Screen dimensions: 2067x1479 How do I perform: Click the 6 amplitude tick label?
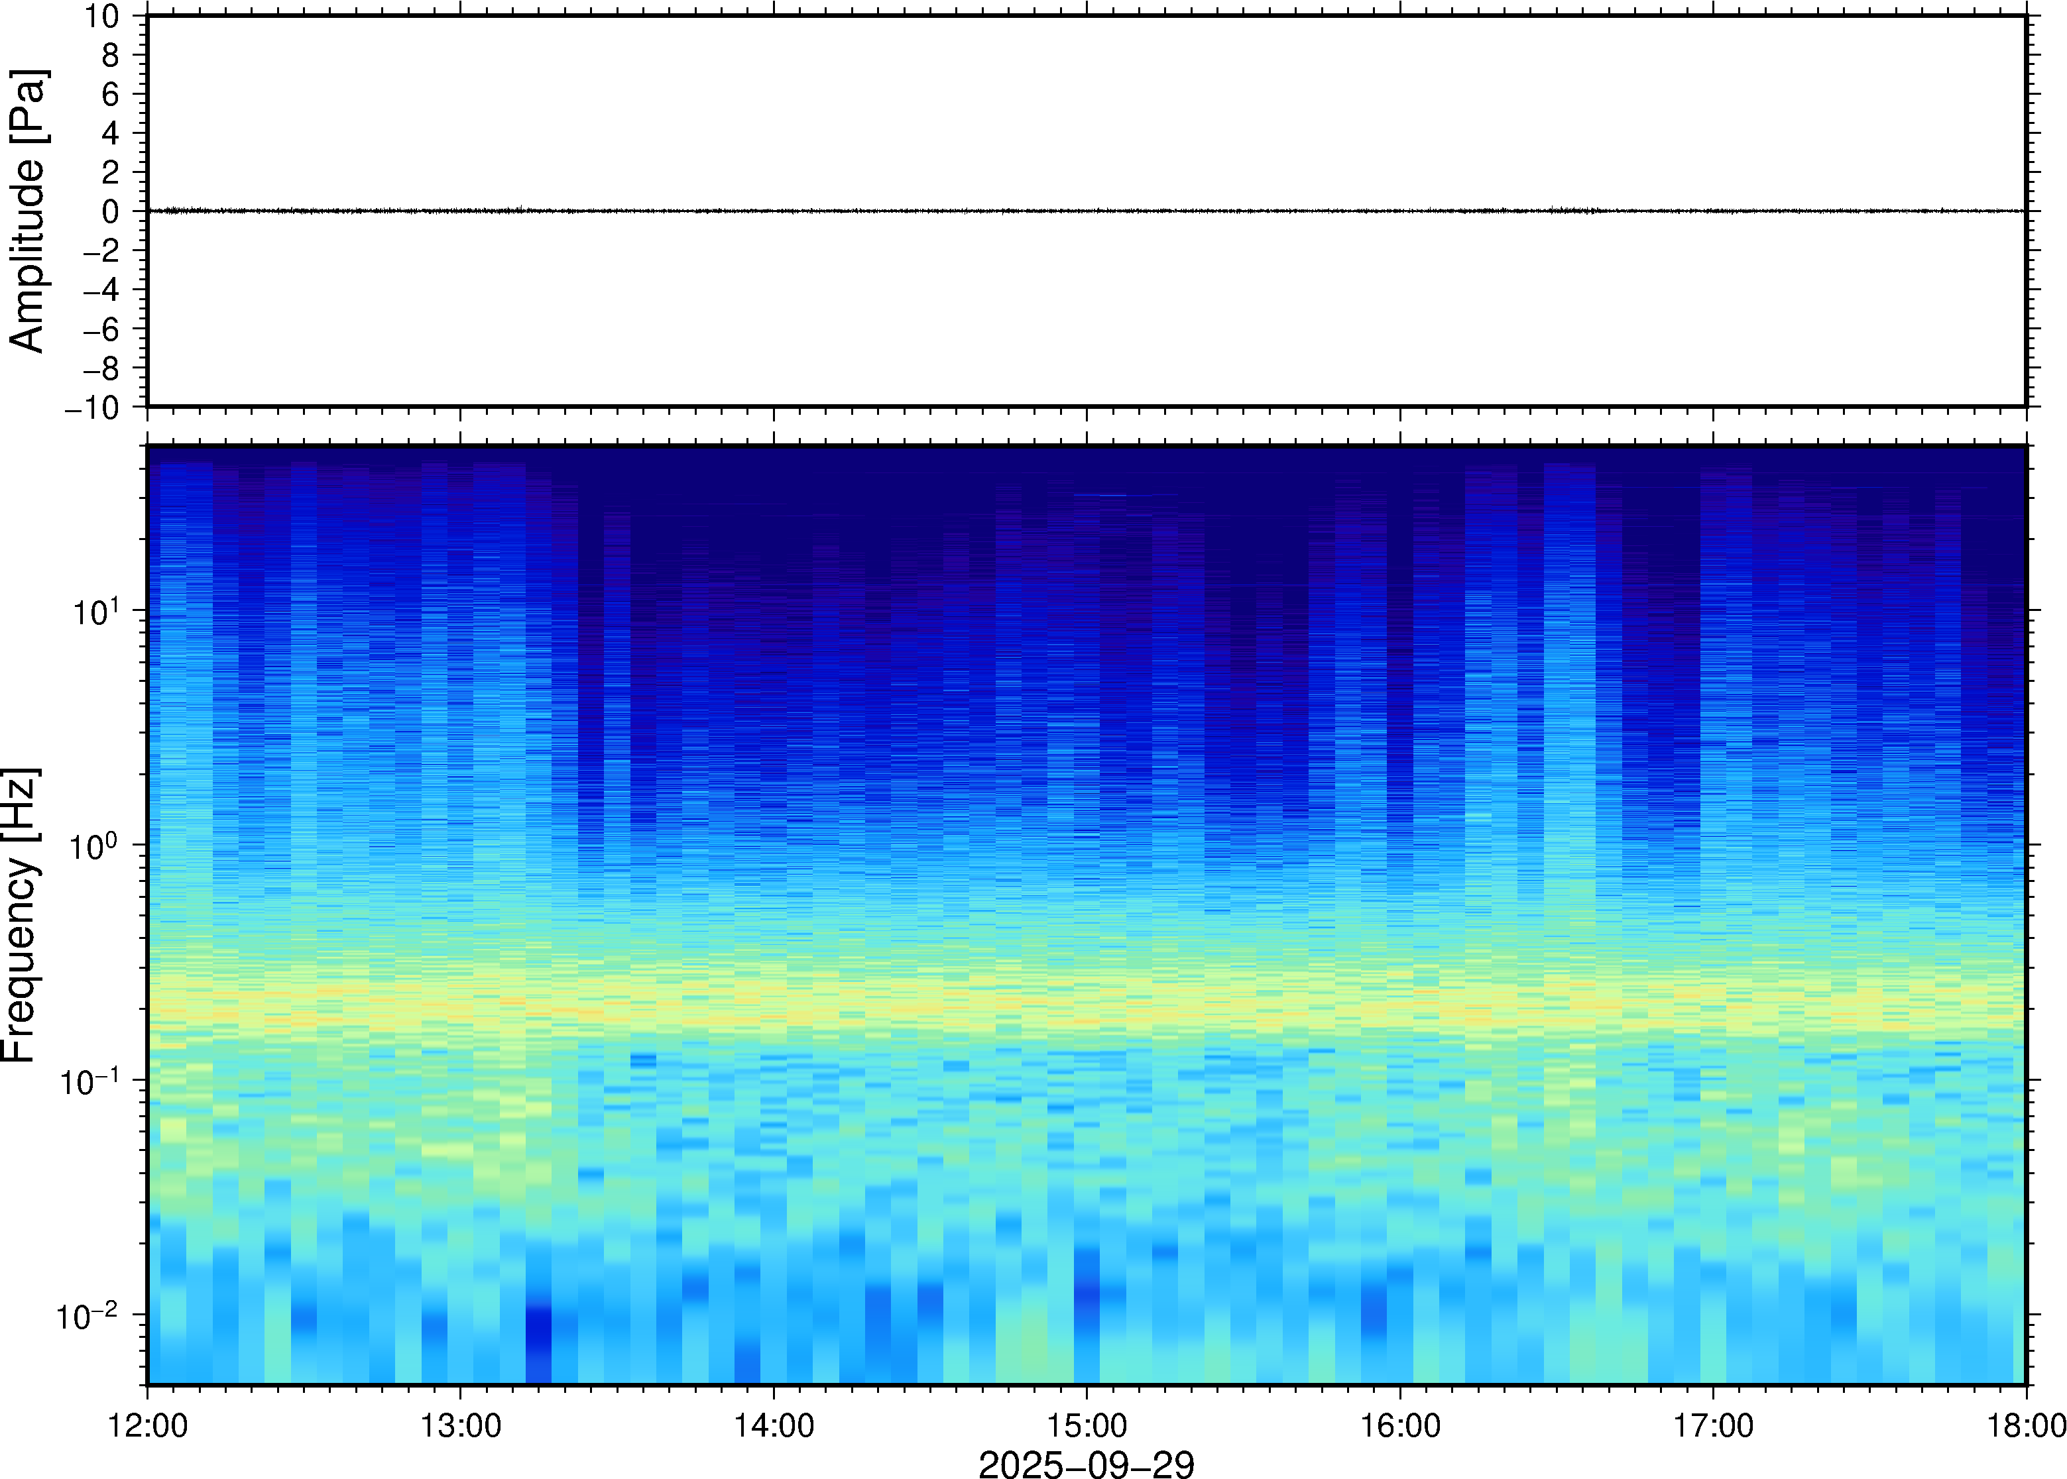coord(110,95)
